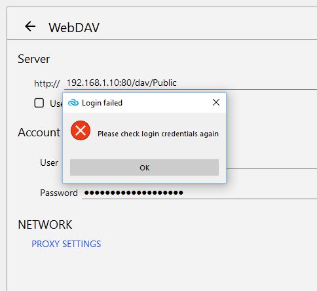This screenshot has height=291, width=317.
Task: Click the cloud icon in Login failed titlebar
Action: 73,102
